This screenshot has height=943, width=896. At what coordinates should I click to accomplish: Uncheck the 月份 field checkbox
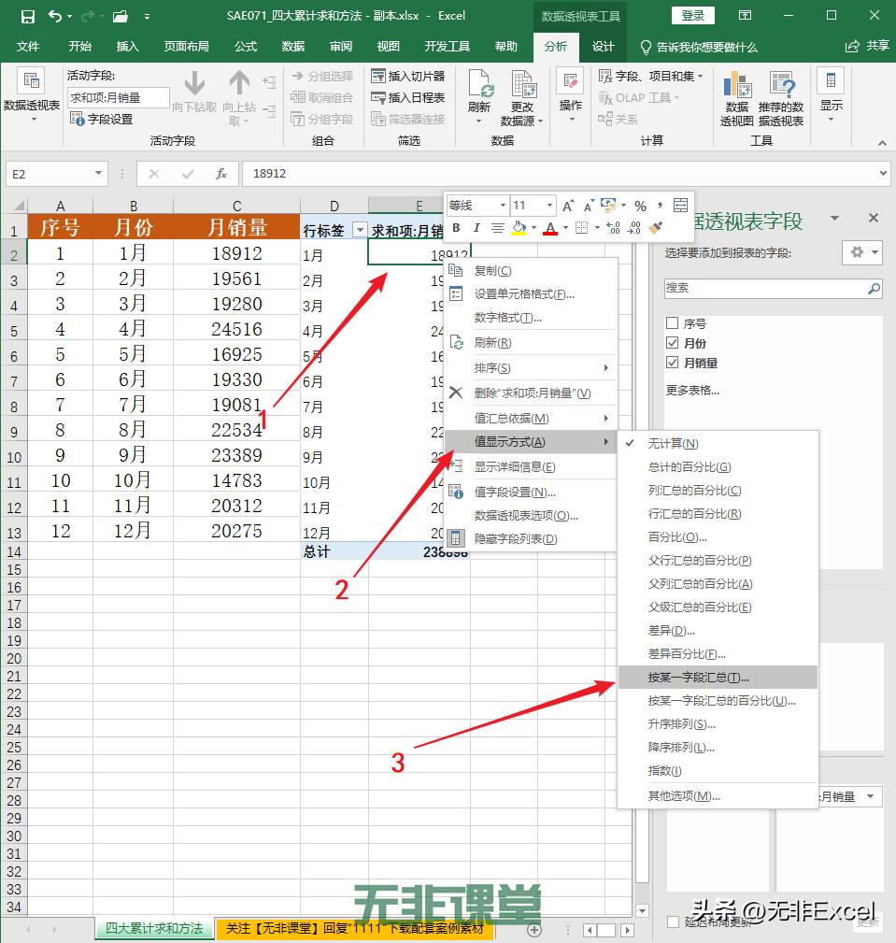673,341
